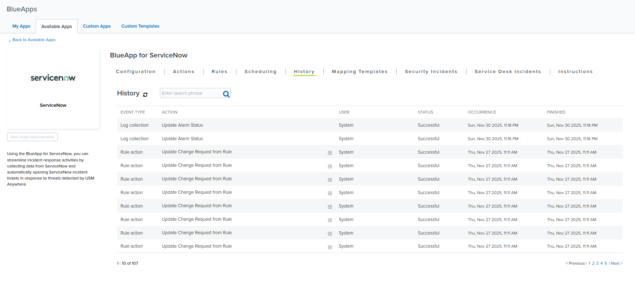This screenshot has height=281, width=635.
Task: Go to the Configuration section
Action: [136, 72]
